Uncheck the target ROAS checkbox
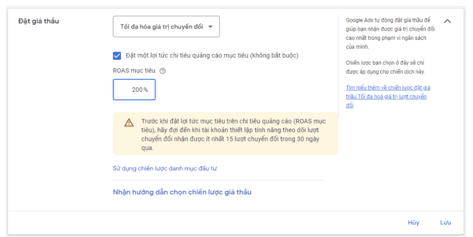The width and height of the screenshot is (473, 237). (117, 55)
